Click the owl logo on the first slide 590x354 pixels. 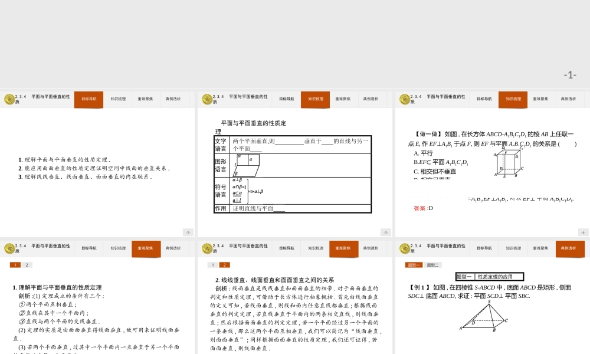(x=9, y=99)
